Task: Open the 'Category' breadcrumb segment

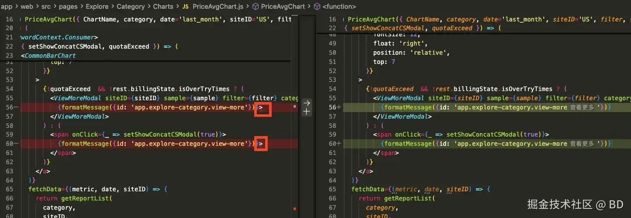Action: pos(131,7)
